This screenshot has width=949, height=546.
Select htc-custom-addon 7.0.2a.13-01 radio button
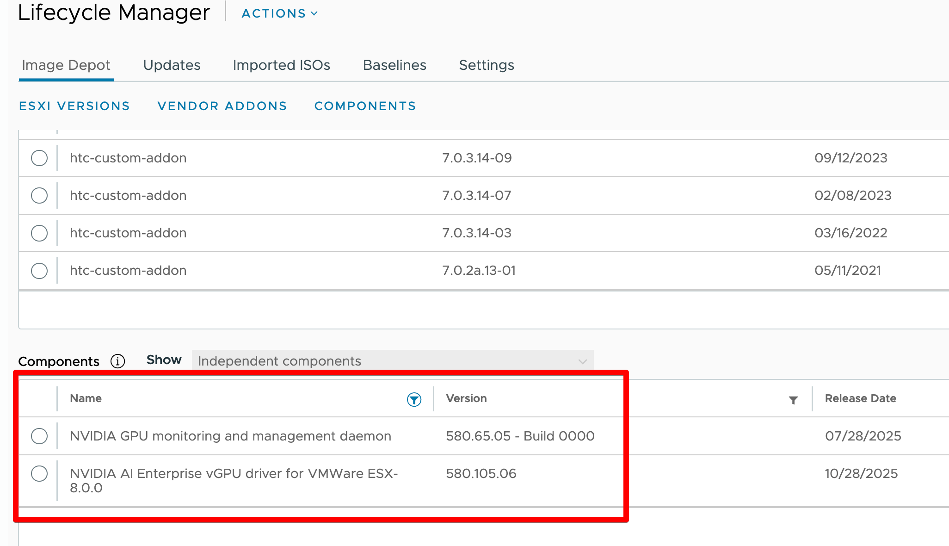39,270
